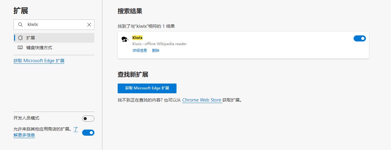The width and height of the screenshot is (391, 150).
Task: Click the 开发人员模式 label
Action: [x=26, y=118]
